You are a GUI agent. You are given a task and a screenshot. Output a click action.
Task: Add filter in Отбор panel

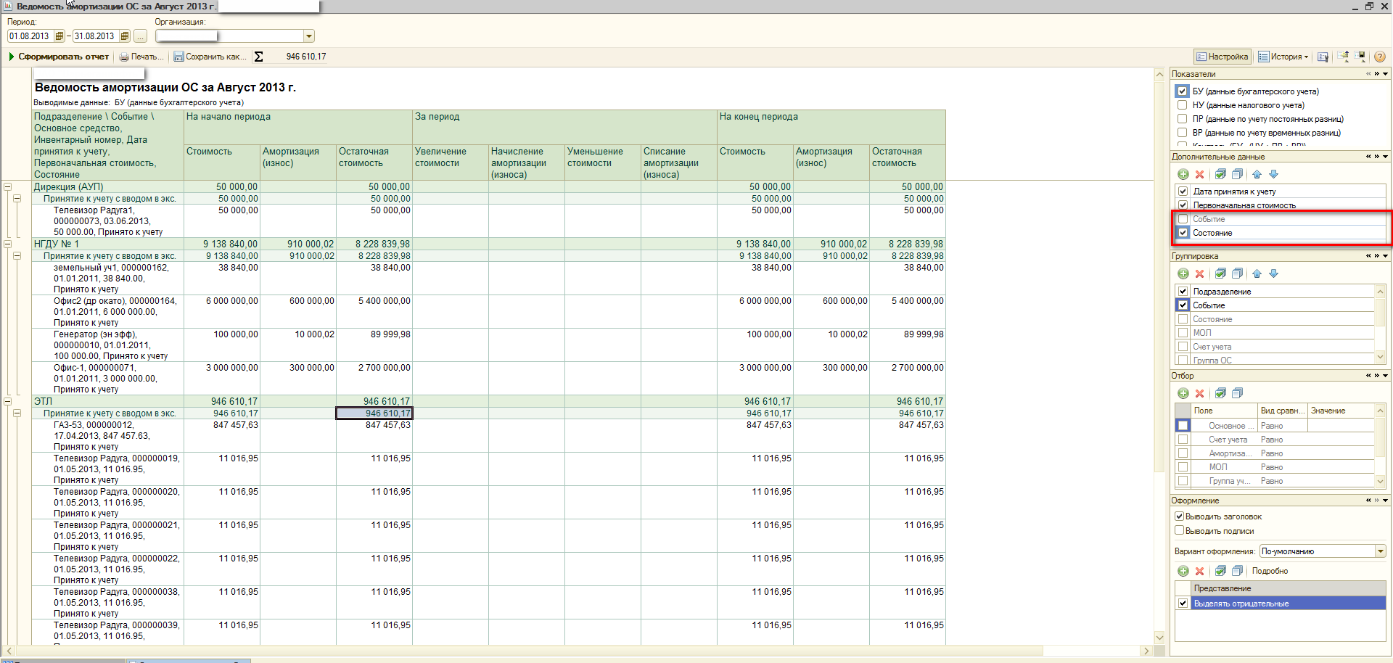click(1183, 393)
